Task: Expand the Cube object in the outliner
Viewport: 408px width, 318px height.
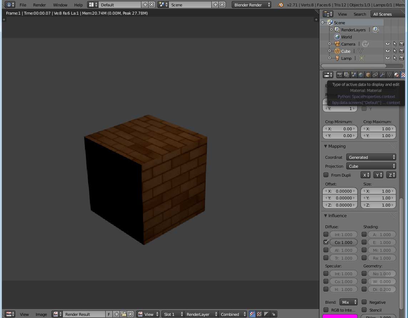Action: (329, 51)
